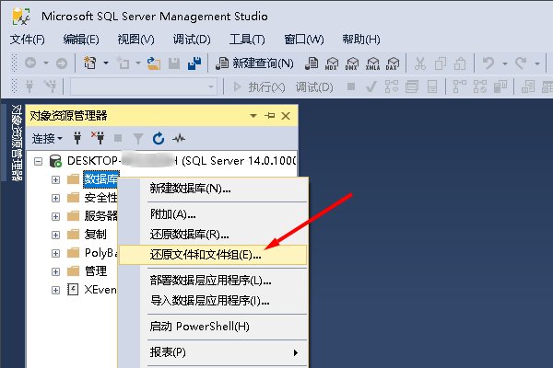Screen dimensions: 553x368
Task: Click the 执行(X) execute button
Action: [x=259, y=87]
